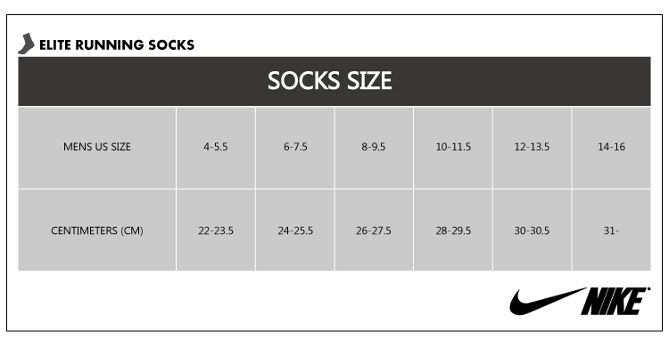Choose the 8-9.5 US size cell
Screen dimensions: 669x340
pos(374,147)
